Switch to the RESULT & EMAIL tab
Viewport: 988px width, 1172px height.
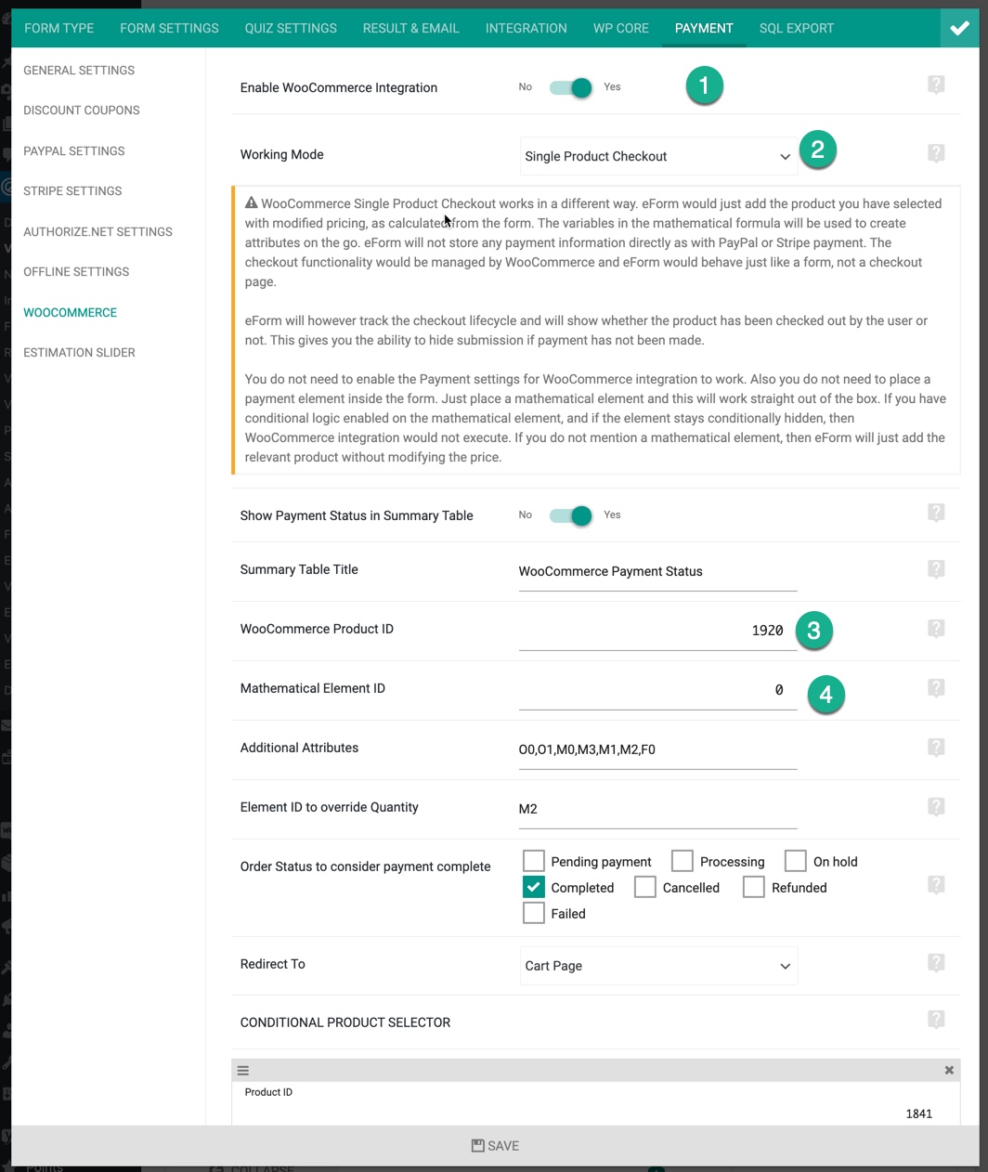point(411,28)
